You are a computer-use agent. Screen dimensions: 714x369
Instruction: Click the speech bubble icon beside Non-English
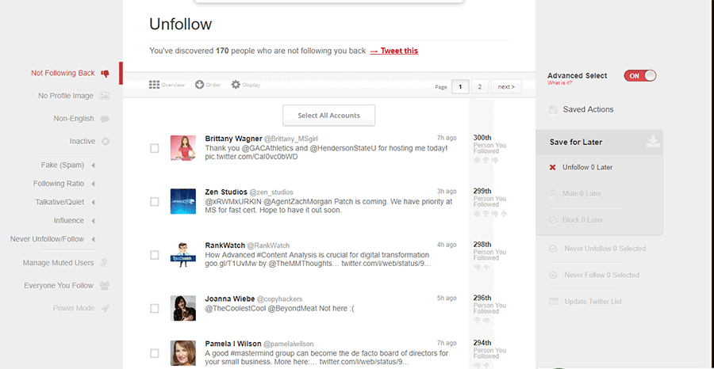click(105, 119)
